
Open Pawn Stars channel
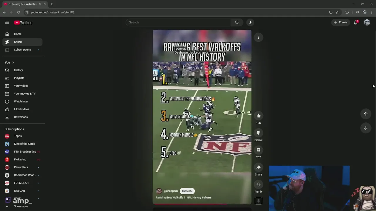click(22, 167)
